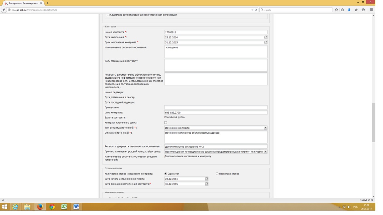The height and width of the screenshot is (215, 383).
Task: Click the Номер контракта input field
Action: coord(216,32)
